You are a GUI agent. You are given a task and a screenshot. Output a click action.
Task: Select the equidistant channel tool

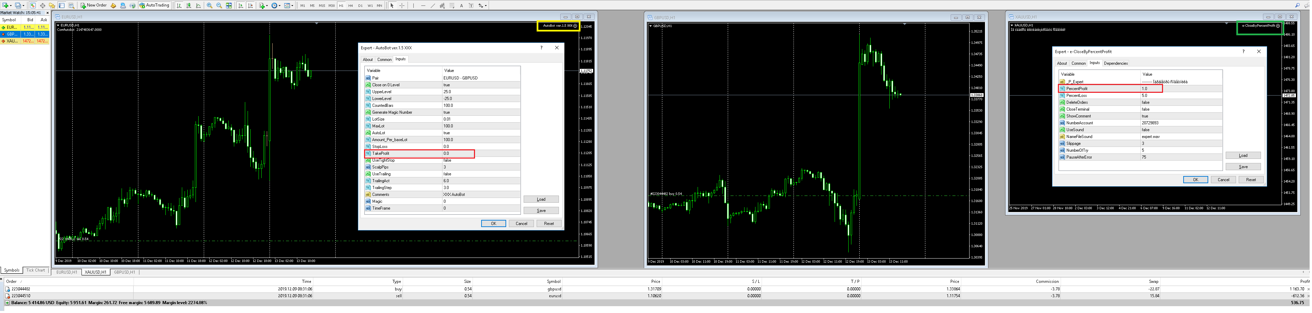pos(442,5)
